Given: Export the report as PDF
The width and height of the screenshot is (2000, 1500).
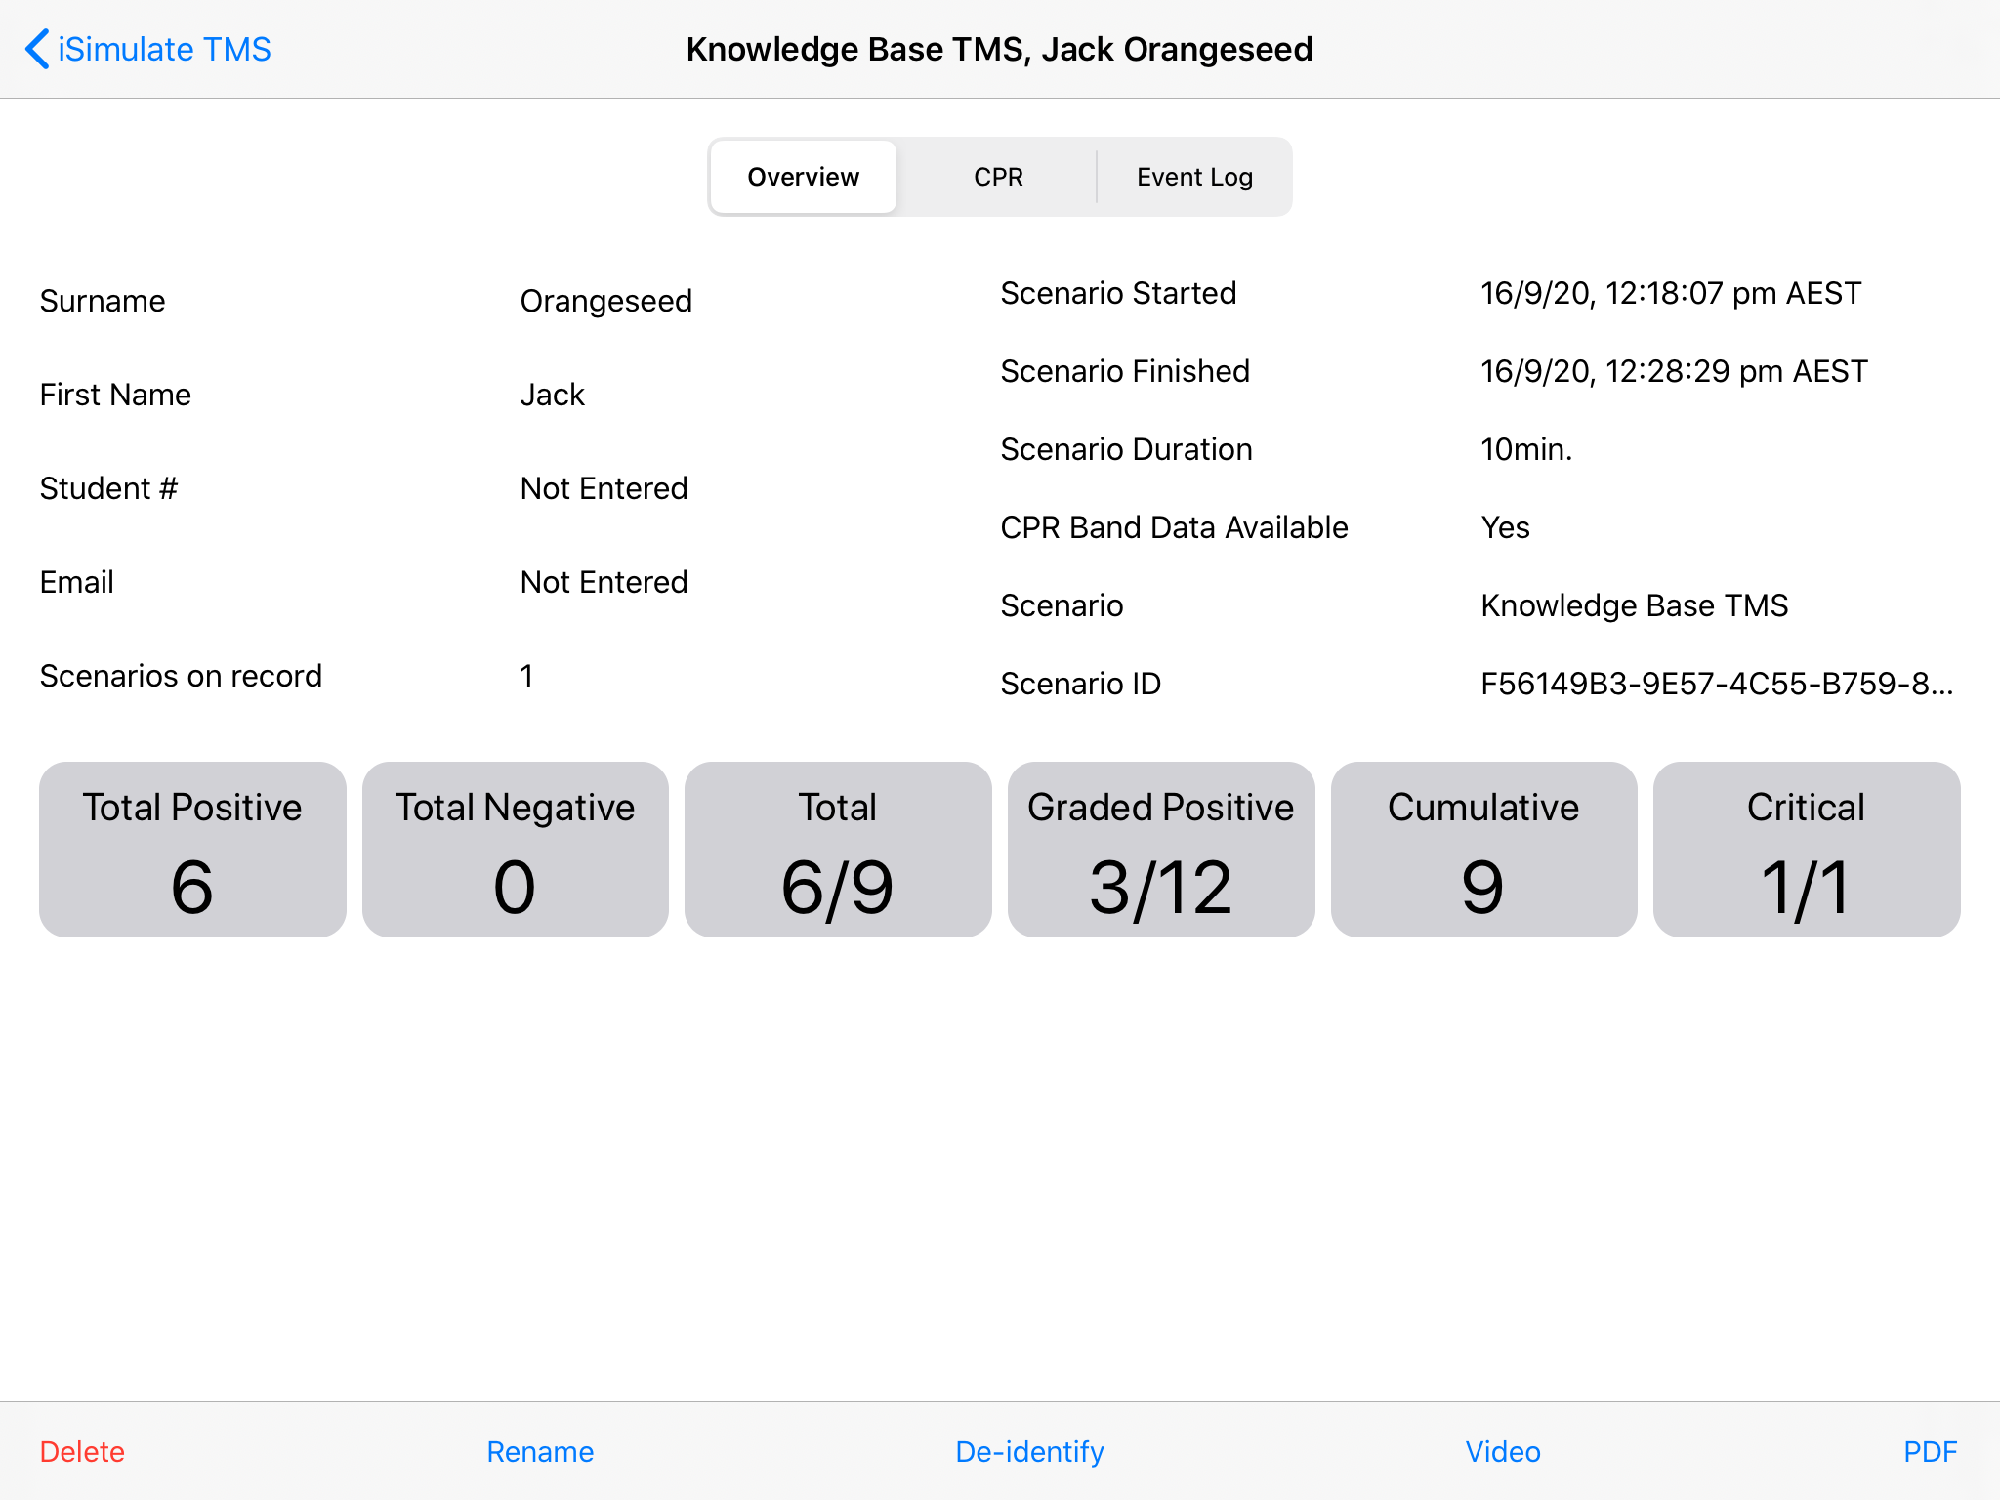Looking at the screenshot, I should pos(1930,1451).
